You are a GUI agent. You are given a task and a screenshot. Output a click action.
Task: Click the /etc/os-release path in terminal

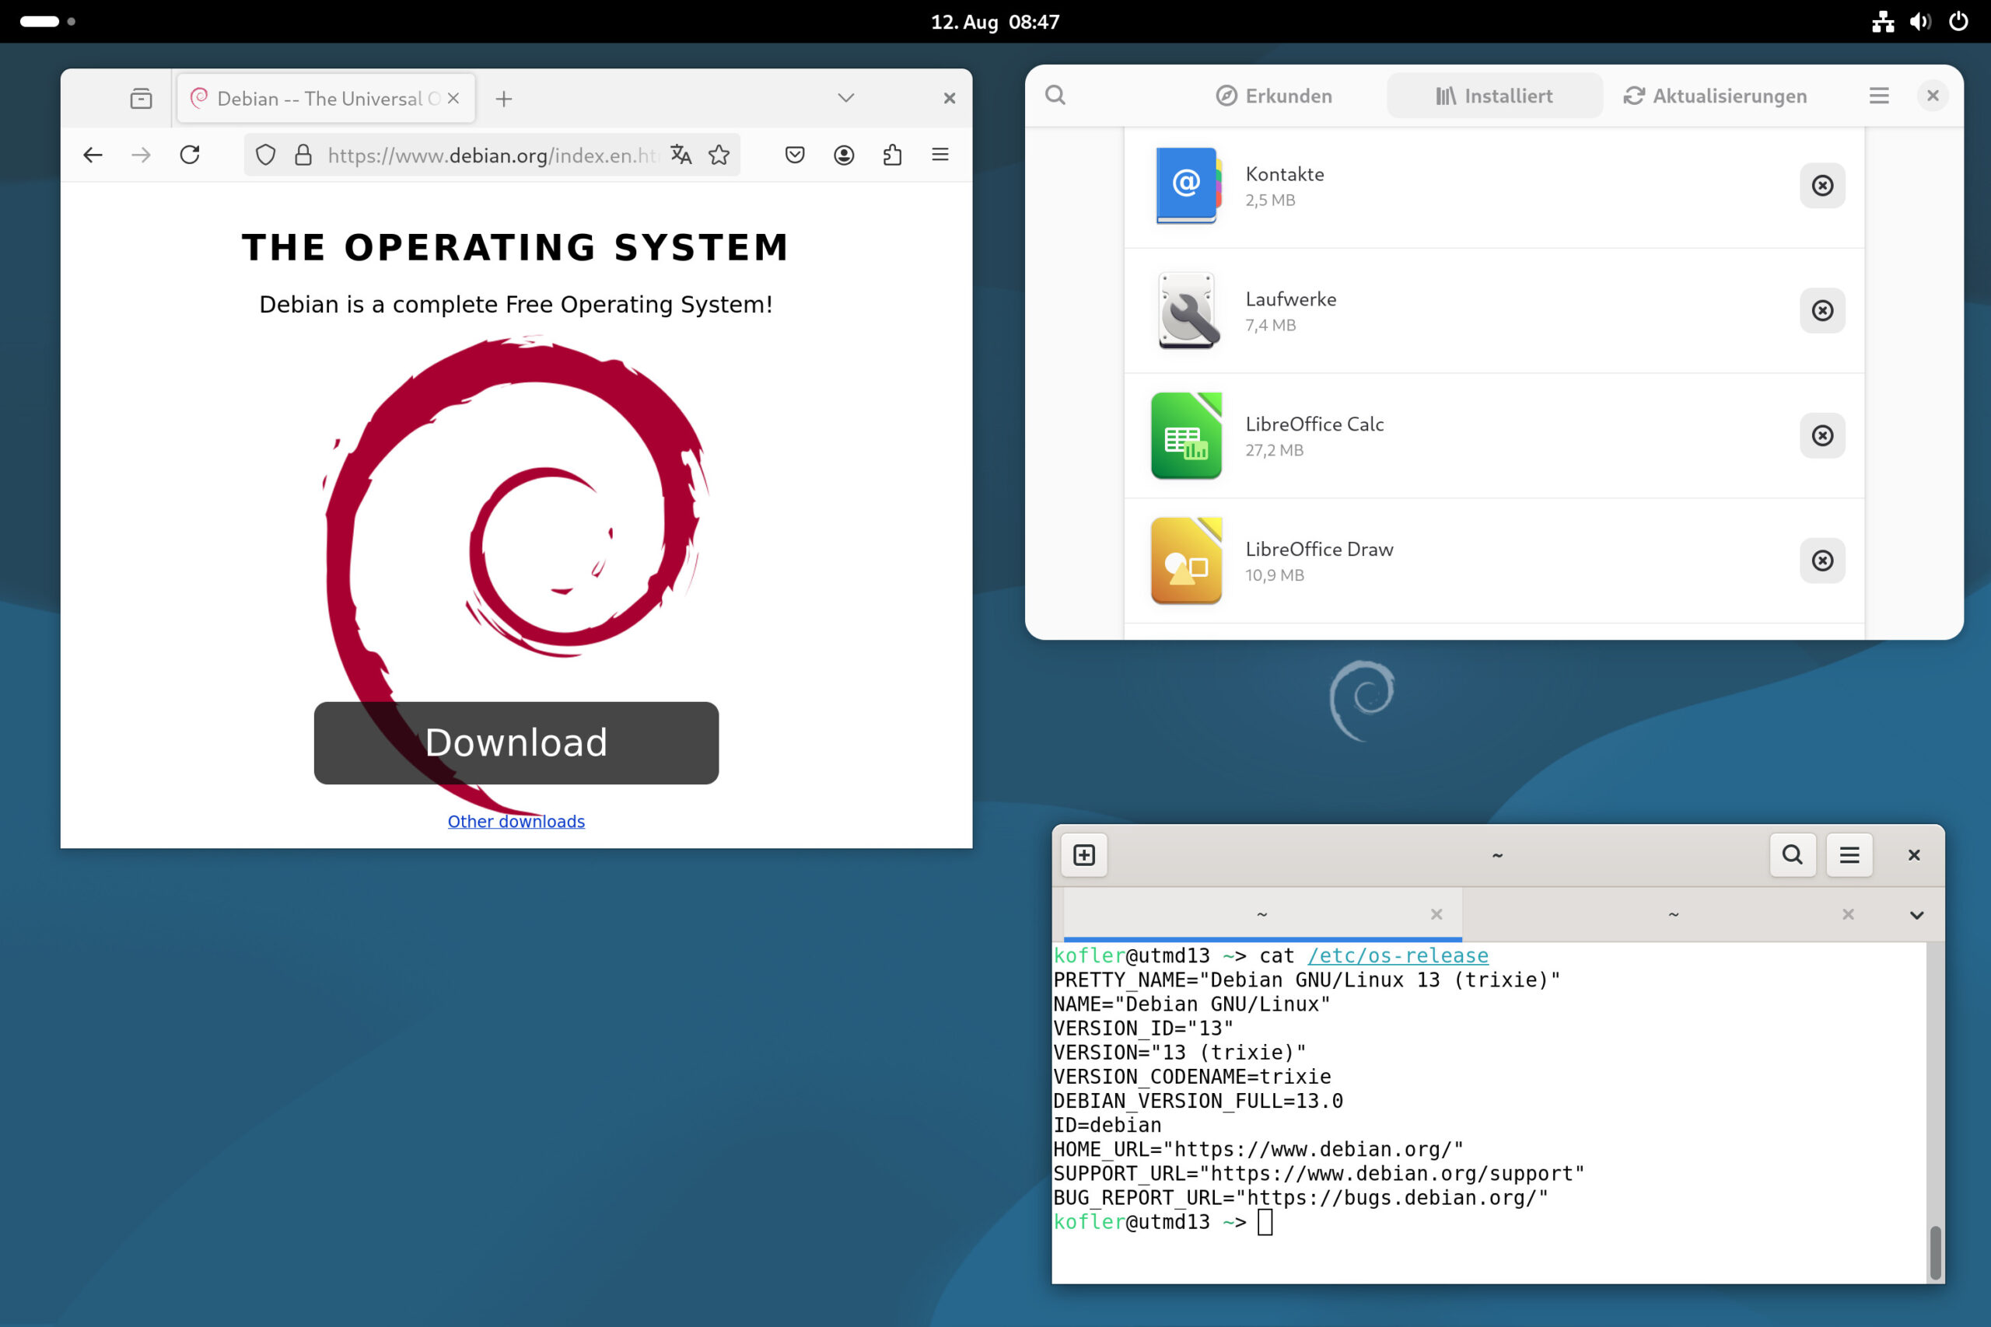tap(1398, 955)
